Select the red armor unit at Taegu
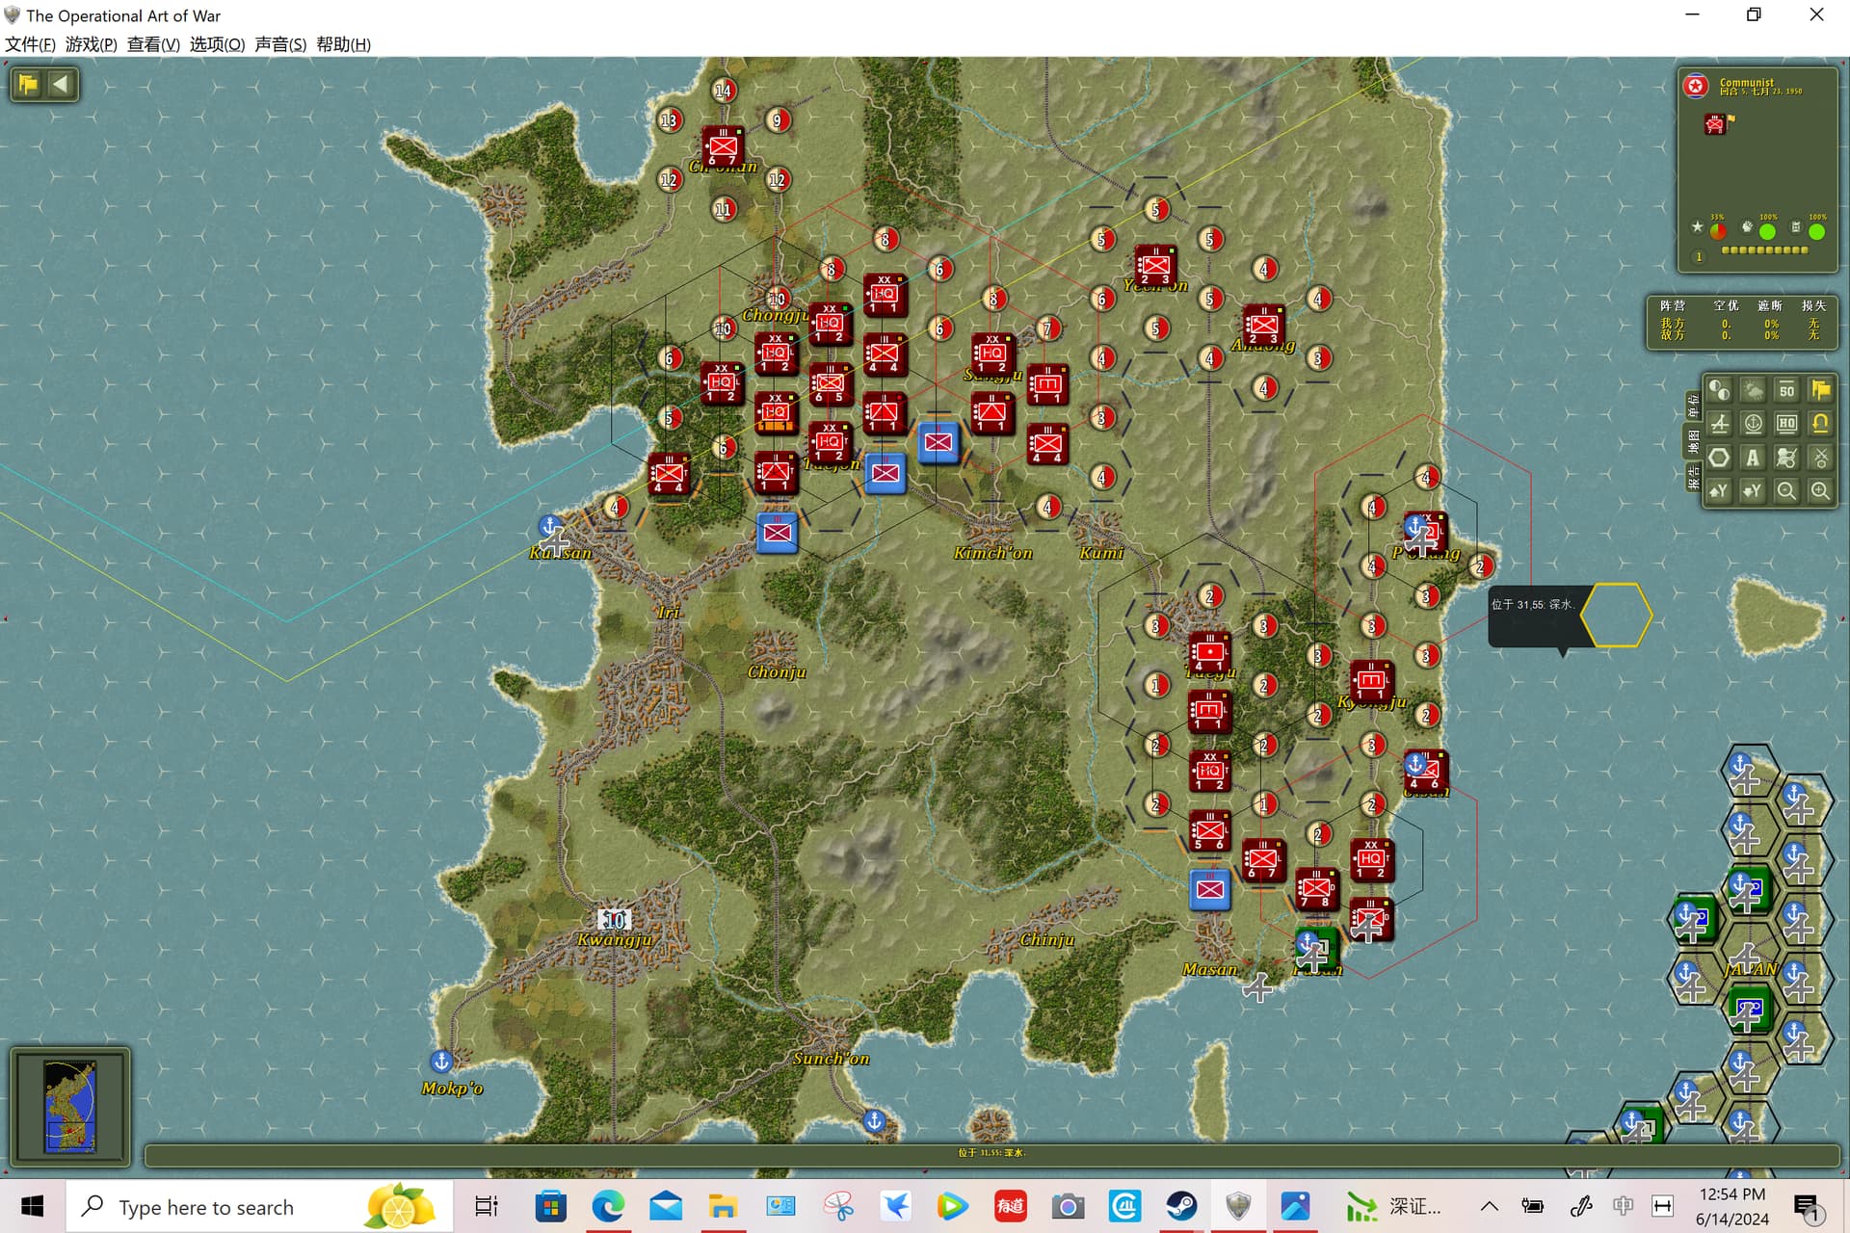The height and width of the screenshot is (1233, 1850). pyautogui.click(x=1209, y=652)
